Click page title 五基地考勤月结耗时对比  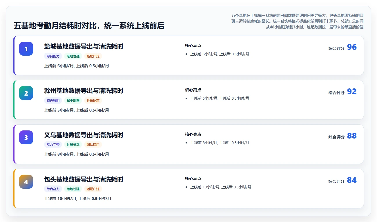(89, 26)
